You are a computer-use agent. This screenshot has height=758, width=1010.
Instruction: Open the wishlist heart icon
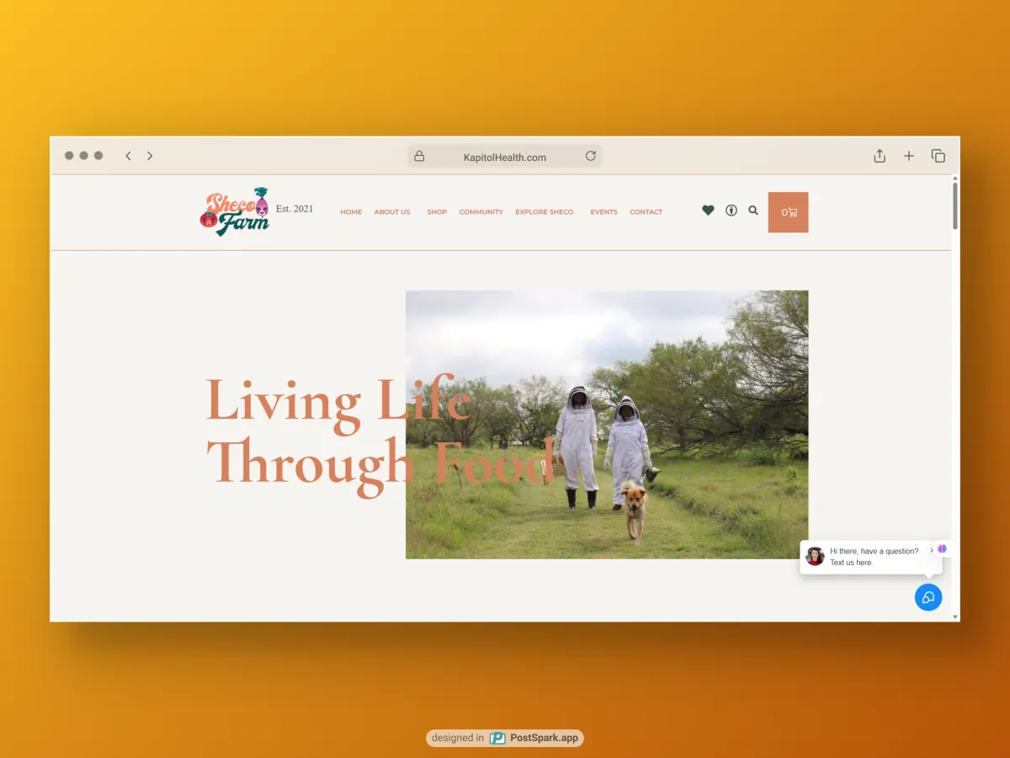click(x=708, y=211)
